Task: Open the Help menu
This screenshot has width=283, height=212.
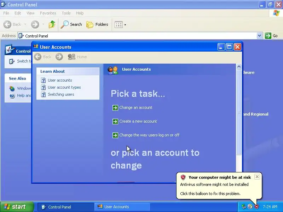Action: 80,13
